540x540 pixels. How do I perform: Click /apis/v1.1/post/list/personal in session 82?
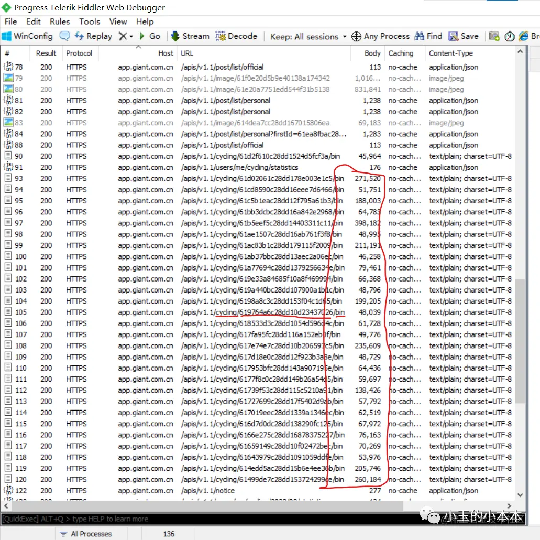pos(226,112)
